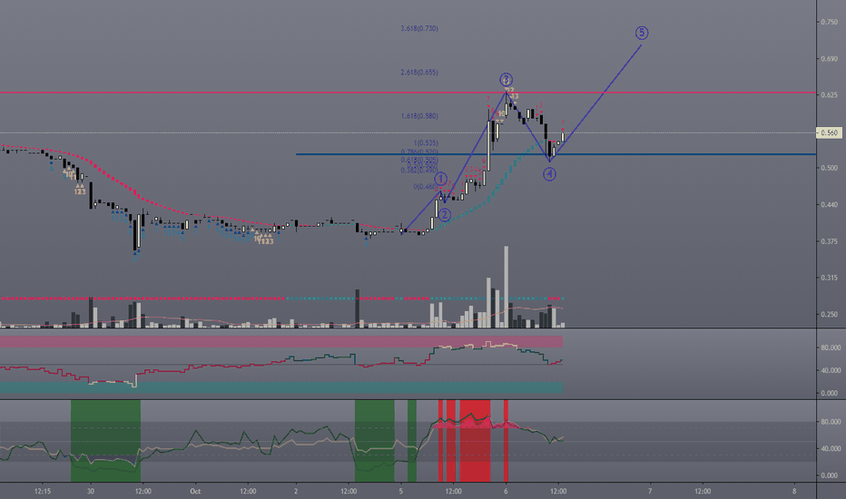Click the date 6 on time axis
The height and width of the screenshot is (499, 846).
(506, 491)
